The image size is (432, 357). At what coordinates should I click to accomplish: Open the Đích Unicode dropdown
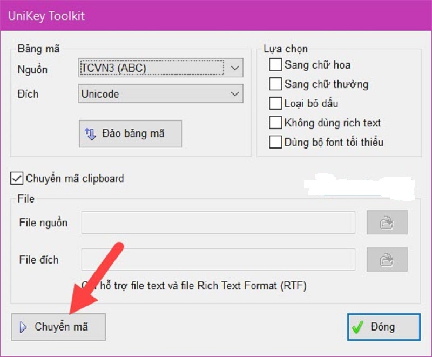tap(160, 93)
